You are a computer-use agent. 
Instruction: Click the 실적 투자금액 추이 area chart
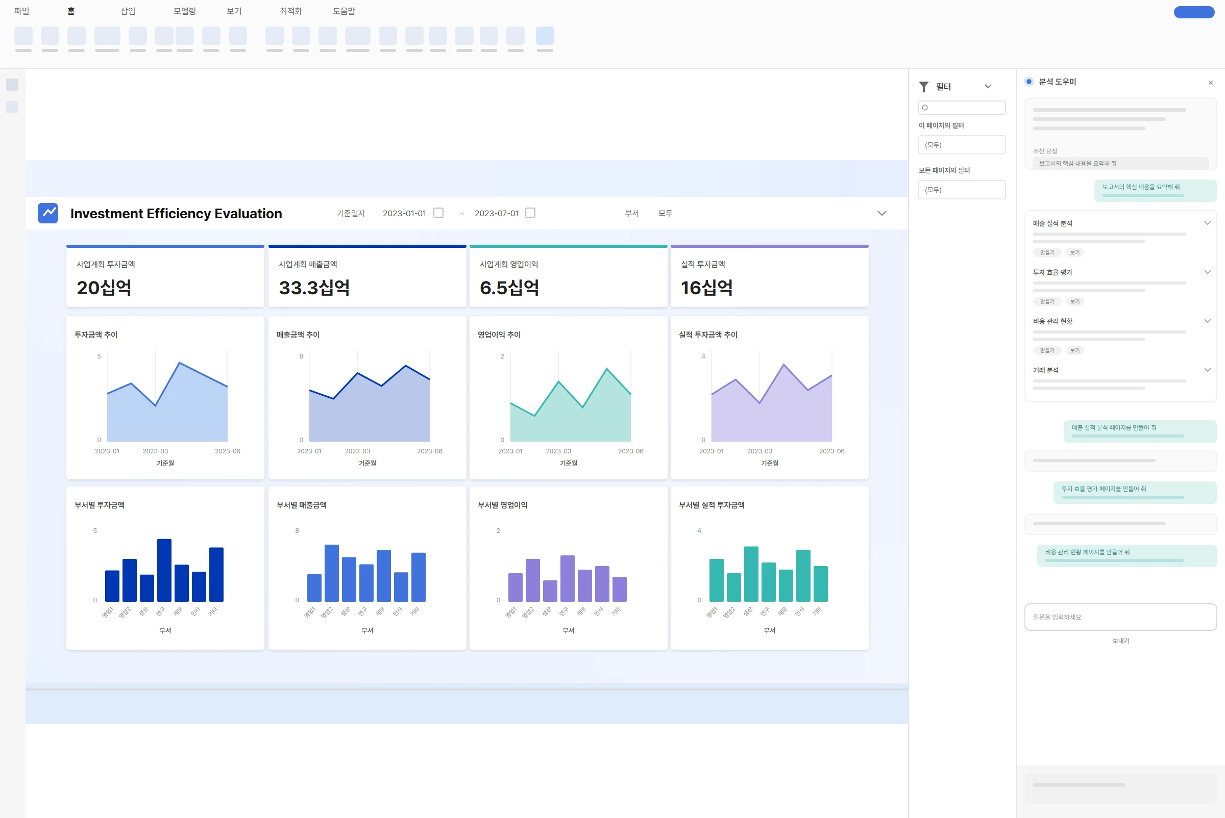pyautogui.click(x=769, y=397)
